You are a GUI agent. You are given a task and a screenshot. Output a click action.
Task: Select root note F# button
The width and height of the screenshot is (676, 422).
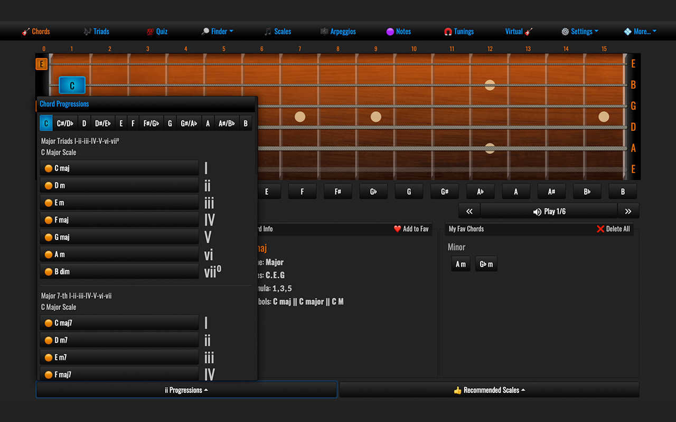click(x=338, y=191)
